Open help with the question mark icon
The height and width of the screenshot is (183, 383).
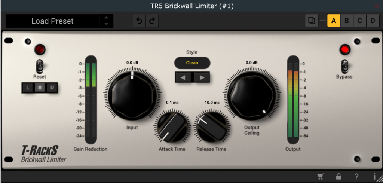coord(356,177)
